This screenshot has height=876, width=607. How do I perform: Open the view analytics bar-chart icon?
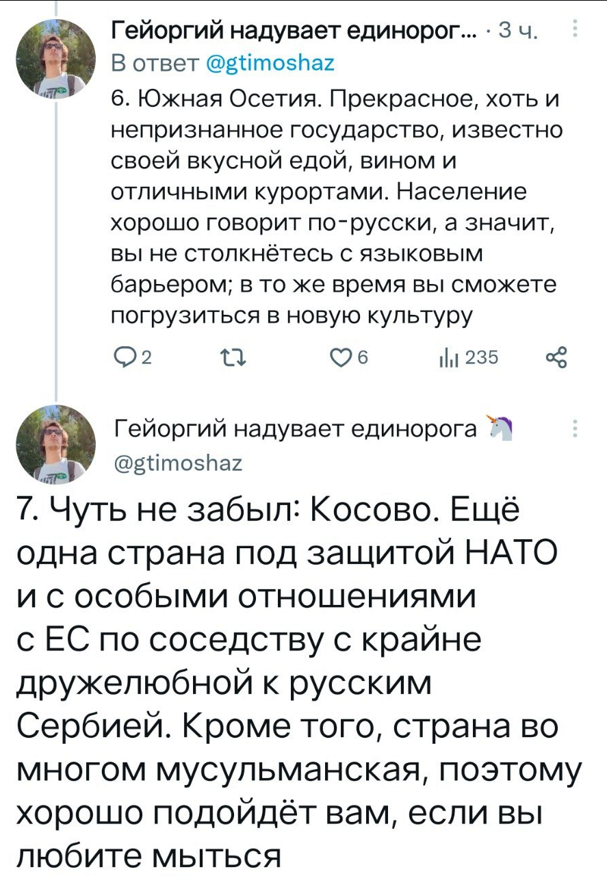(x=447, y=358)
